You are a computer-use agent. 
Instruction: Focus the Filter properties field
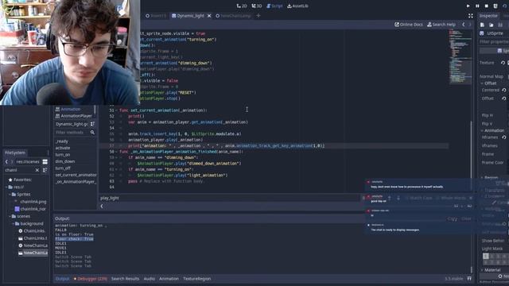[494, 42]
